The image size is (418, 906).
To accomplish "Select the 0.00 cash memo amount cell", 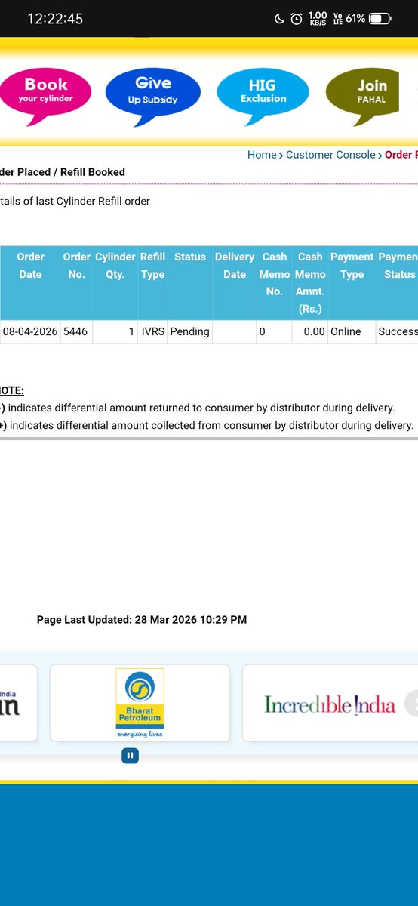I will 310,331.
